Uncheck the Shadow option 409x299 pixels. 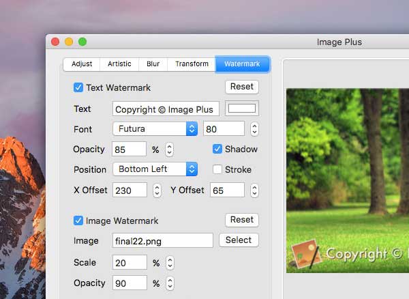(x=217, y=149)
